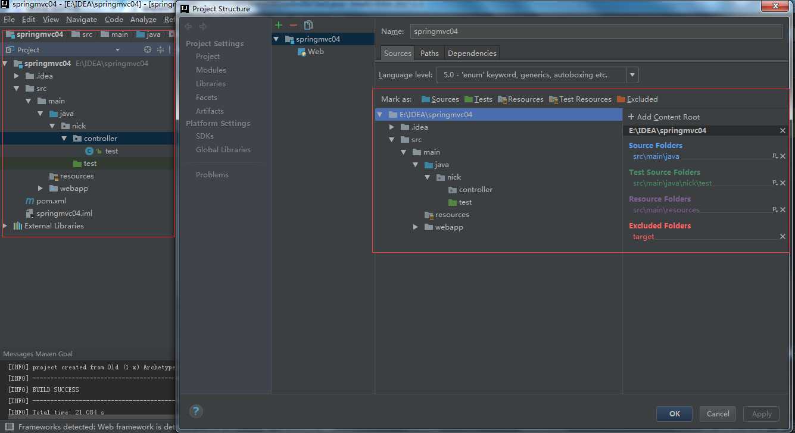Switch to the Paths tab
This screenshot has width=795, height=433.
pyautogui.click(x=429, y=53)
